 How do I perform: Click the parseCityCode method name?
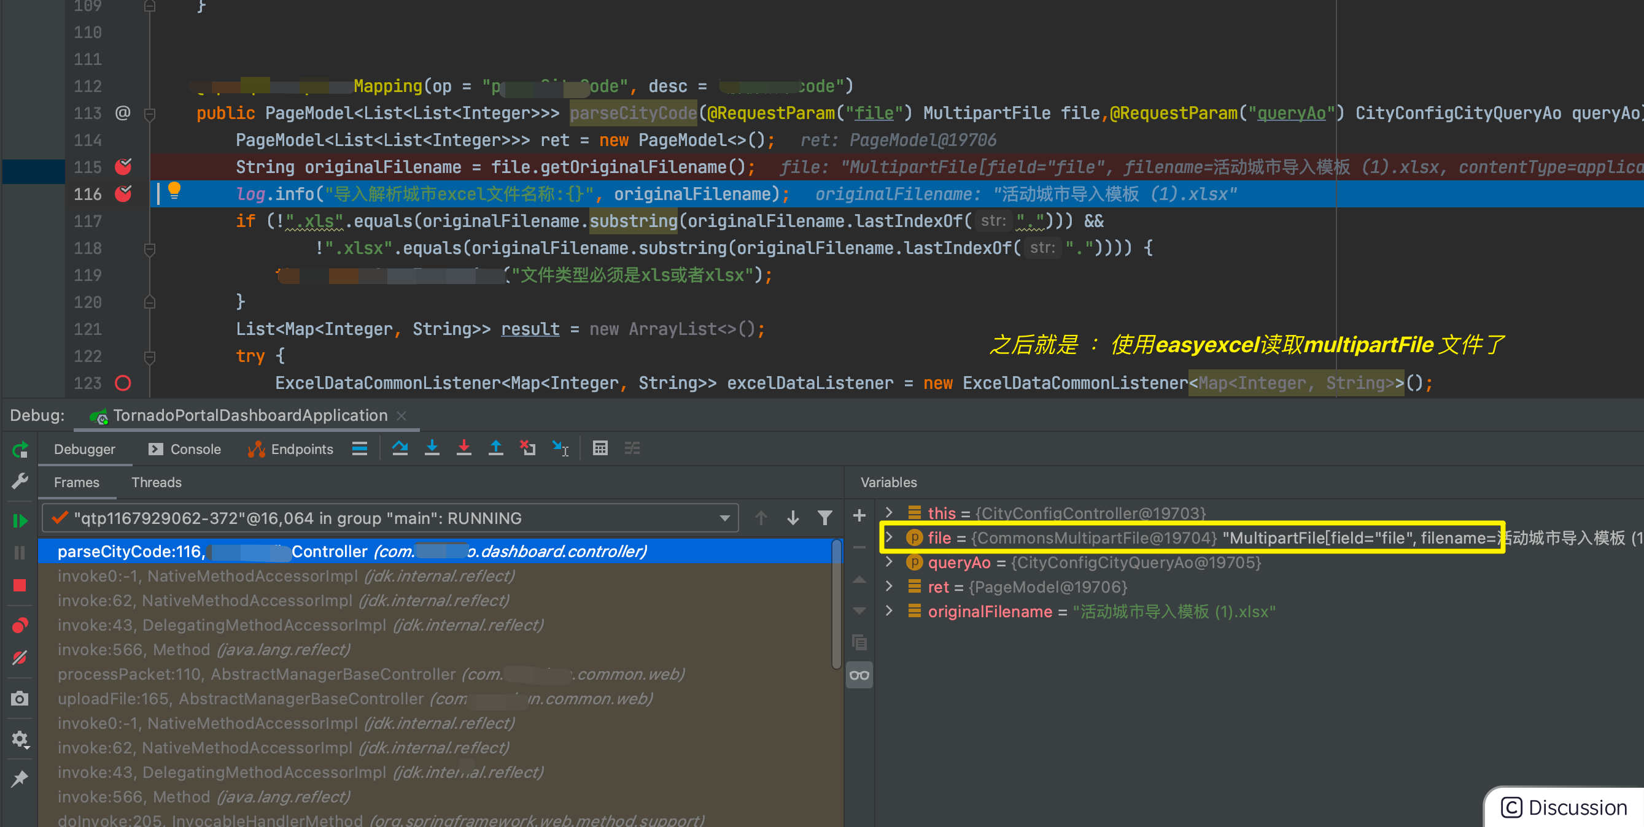tap(633, 113)
